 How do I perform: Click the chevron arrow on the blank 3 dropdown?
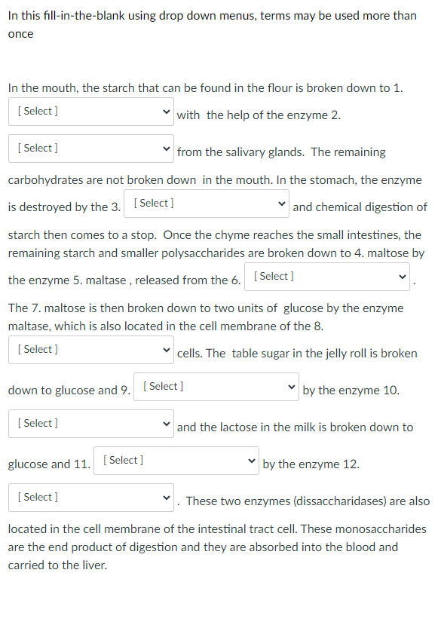point(283,203)
